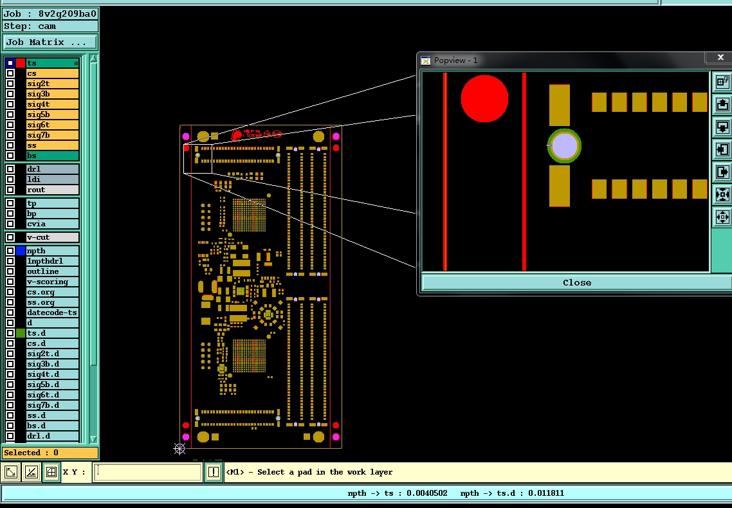This screenshot has height=508, width=732.
Task: Select the ss layer name
Action: pos(52,145)
